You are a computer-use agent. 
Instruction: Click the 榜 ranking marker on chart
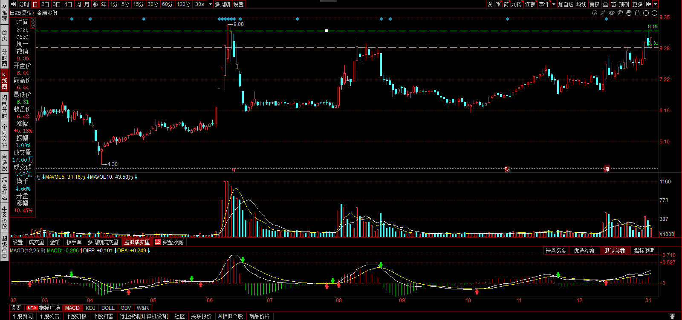(x=607, y=169)
